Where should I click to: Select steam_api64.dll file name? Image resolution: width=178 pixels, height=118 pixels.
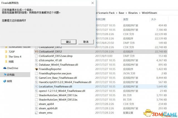[x=48, y=108]
